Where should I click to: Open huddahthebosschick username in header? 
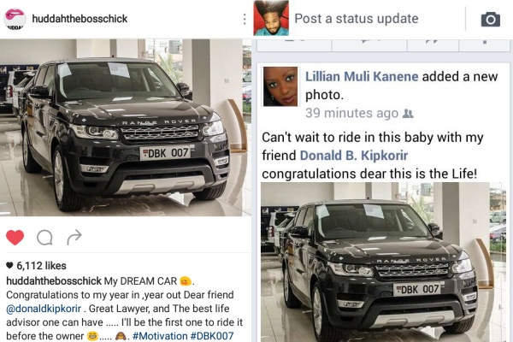pyautogui.click(x=80, y=19)
